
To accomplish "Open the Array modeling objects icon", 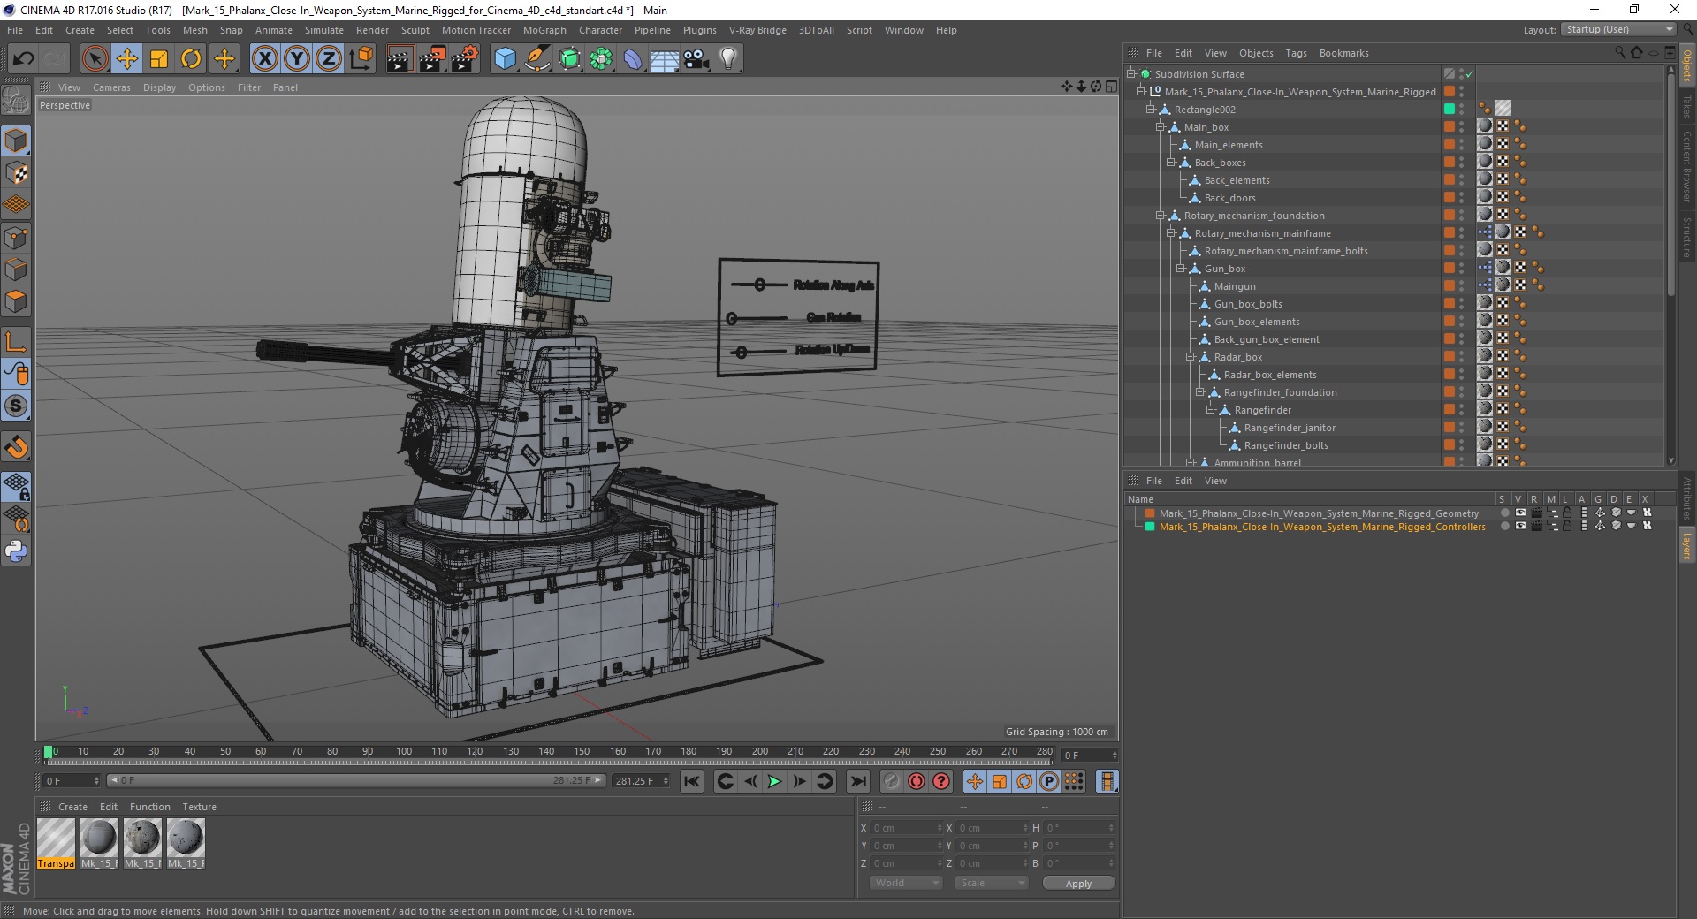I will tap(601, 59).
